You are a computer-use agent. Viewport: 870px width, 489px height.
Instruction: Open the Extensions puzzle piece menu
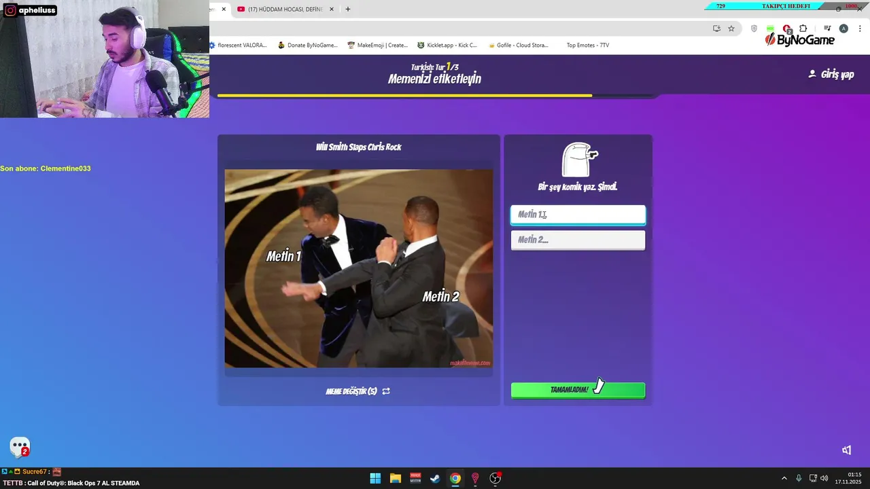pos(803,29)
